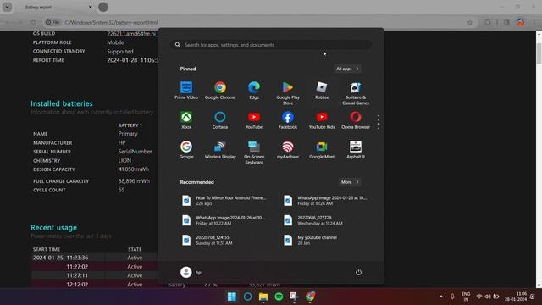Open WhatsApp Image from Friday 10:22 AM
The image size is (542, 305).
(224, 220)
